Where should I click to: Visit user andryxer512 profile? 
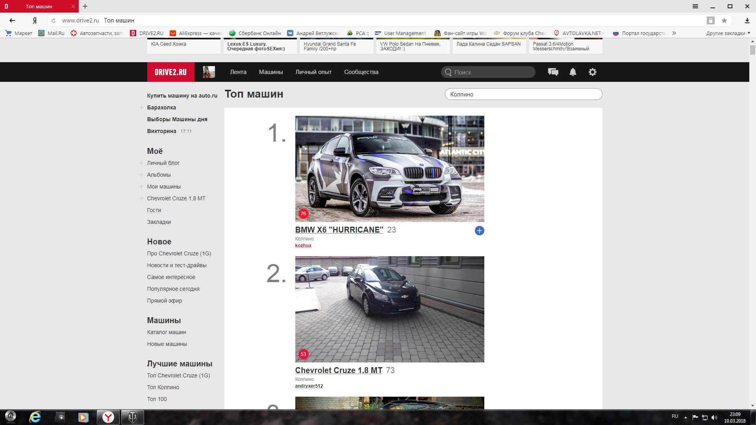309,386
